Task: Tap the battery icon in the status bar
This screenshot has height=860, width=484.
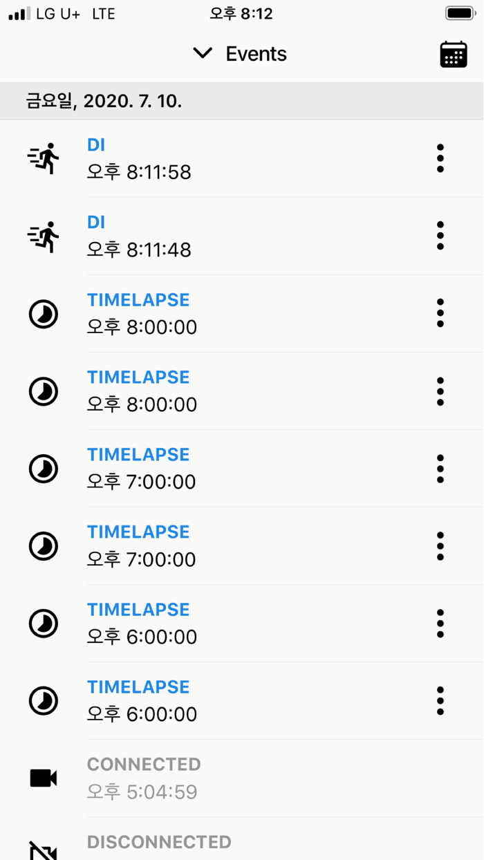Action: click(460, 14)
